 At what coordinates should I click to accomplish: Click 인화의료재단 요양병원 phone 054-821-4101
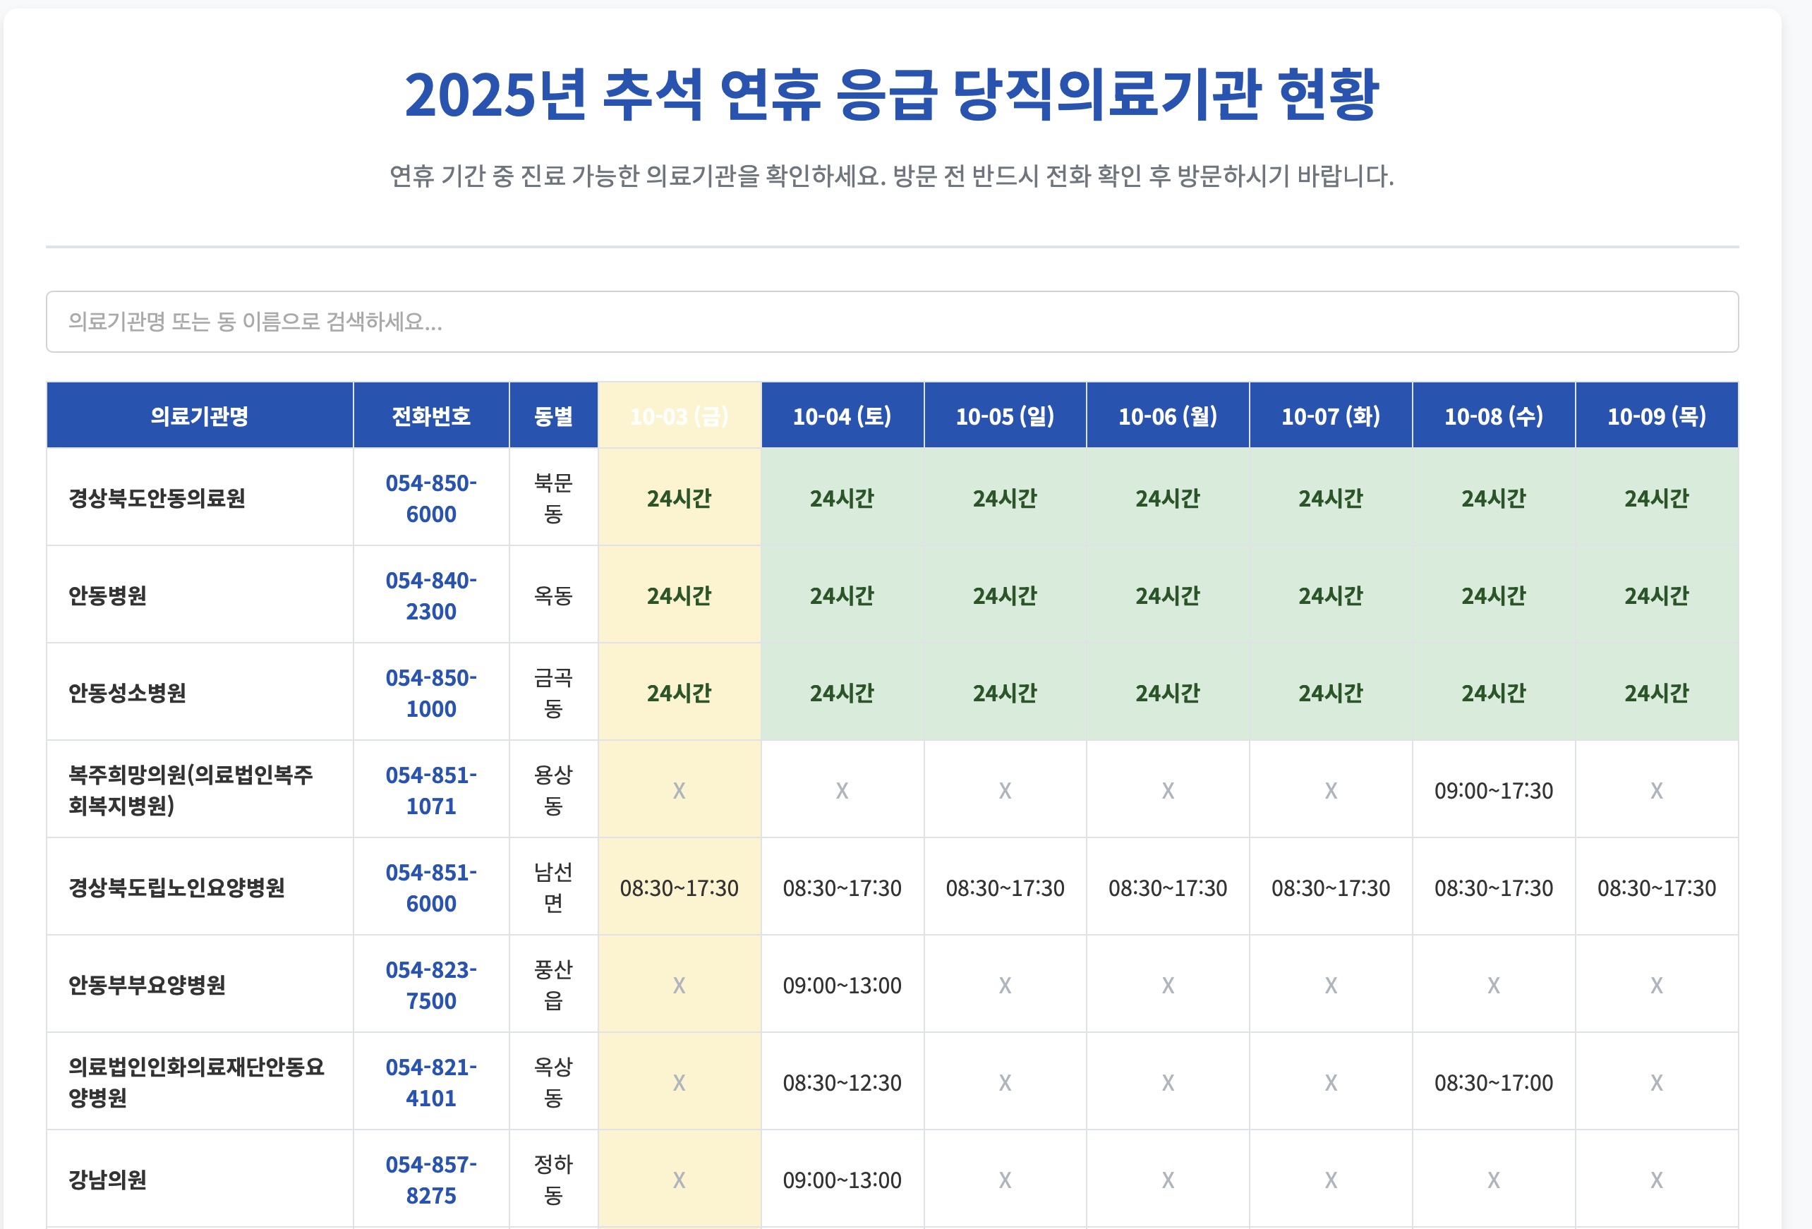coord(430,1082)
